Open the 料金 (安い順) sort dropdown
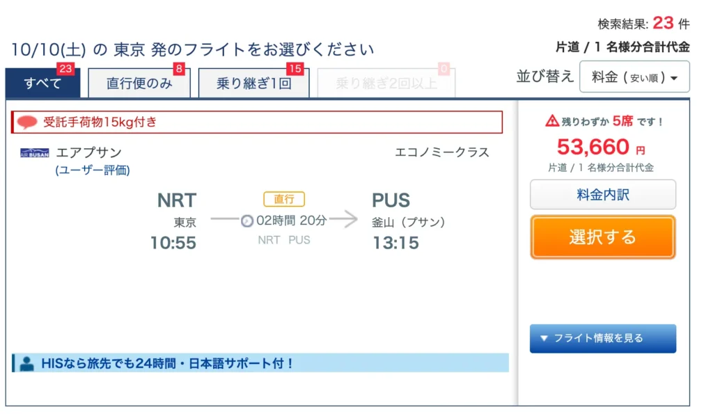The width and height of the screenshot is (713, 414). pos(634,77)
